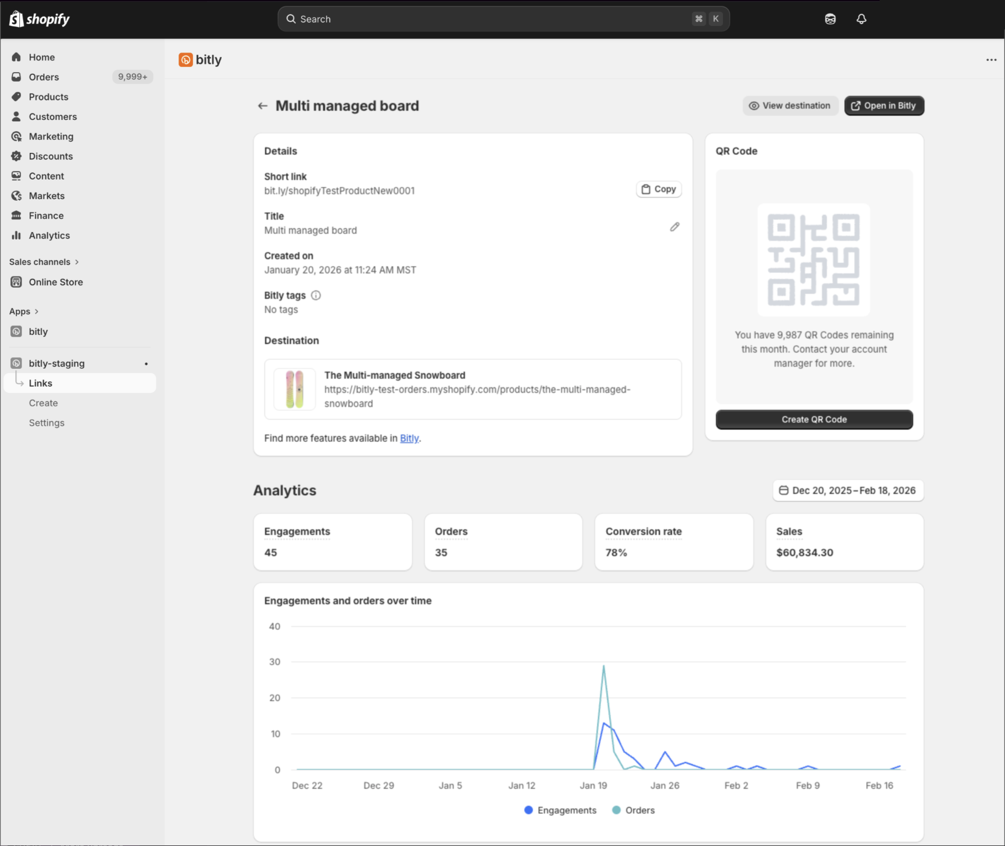Click View destination button
This screenshot has height=846, width=1005.
coord(790,106)
